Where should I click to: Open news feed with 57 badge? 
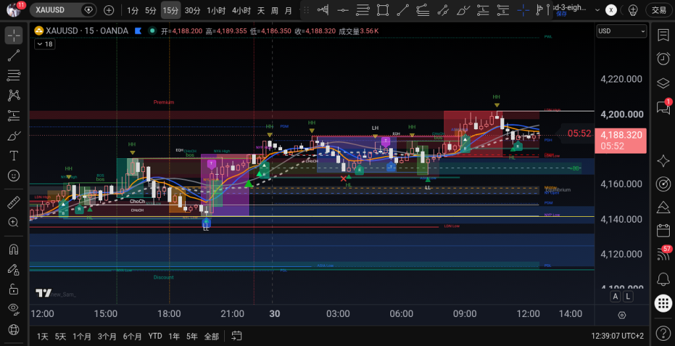click(x=663, y=254)
